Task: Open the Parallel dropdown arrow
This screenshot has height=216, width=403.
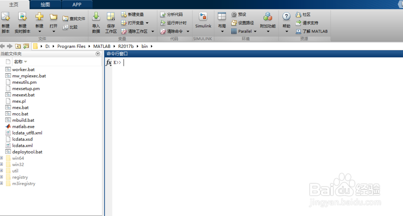Action: pyautogui.click(x=255, y=31)
